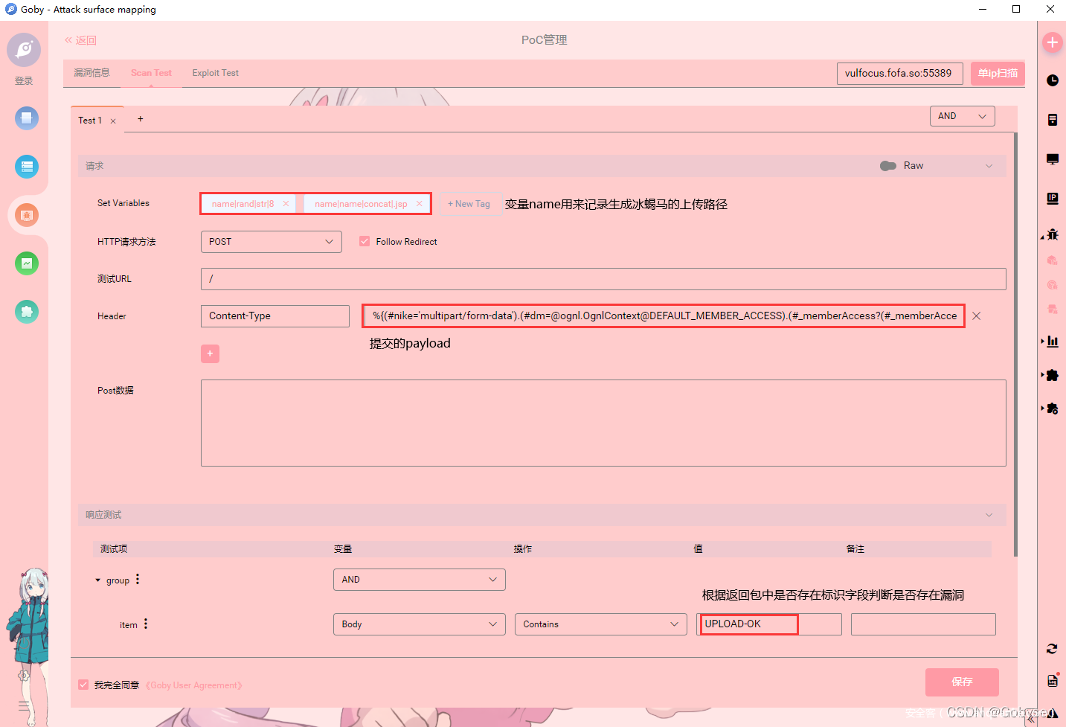Open the IP icon in right sidebar
The image size is (1066, 727).
[1053, 198]
